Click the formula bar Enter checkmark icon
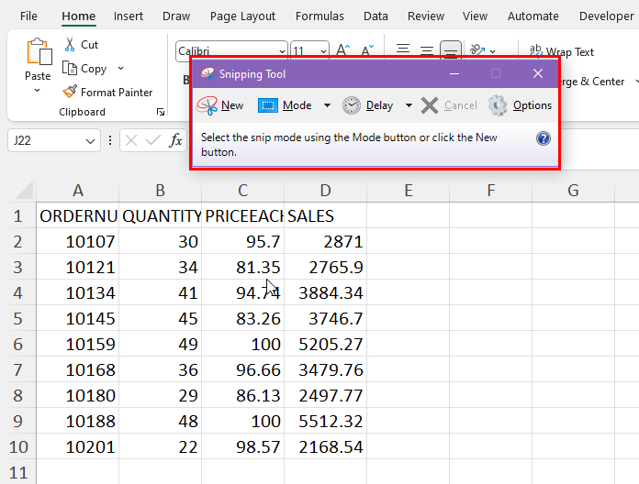 click(x=153, y=141)
